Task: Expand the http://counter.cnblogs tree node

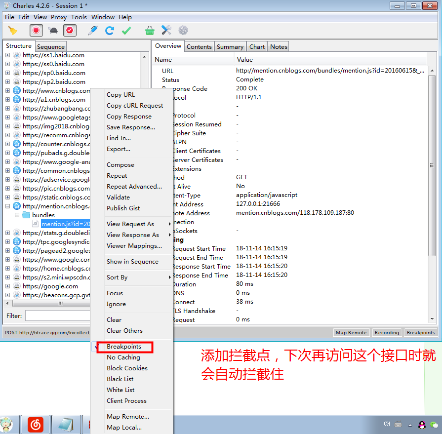Action: (x=7, y=144)
